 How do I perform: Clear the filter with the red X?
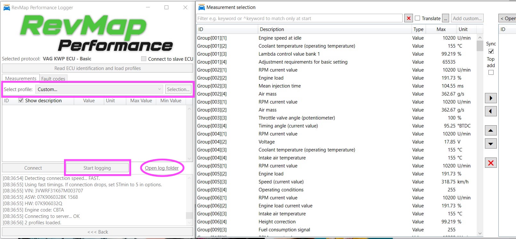click(x=408, y=18)
